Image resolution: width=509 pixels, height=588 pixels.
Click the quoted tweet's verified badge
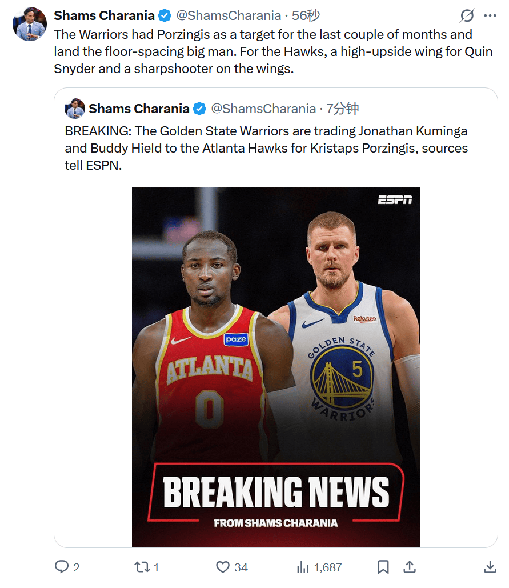click(x=199, y=109)
